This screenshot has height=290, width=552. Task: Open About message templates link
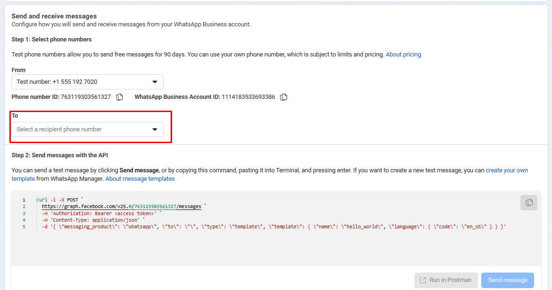tap(140, 178)
